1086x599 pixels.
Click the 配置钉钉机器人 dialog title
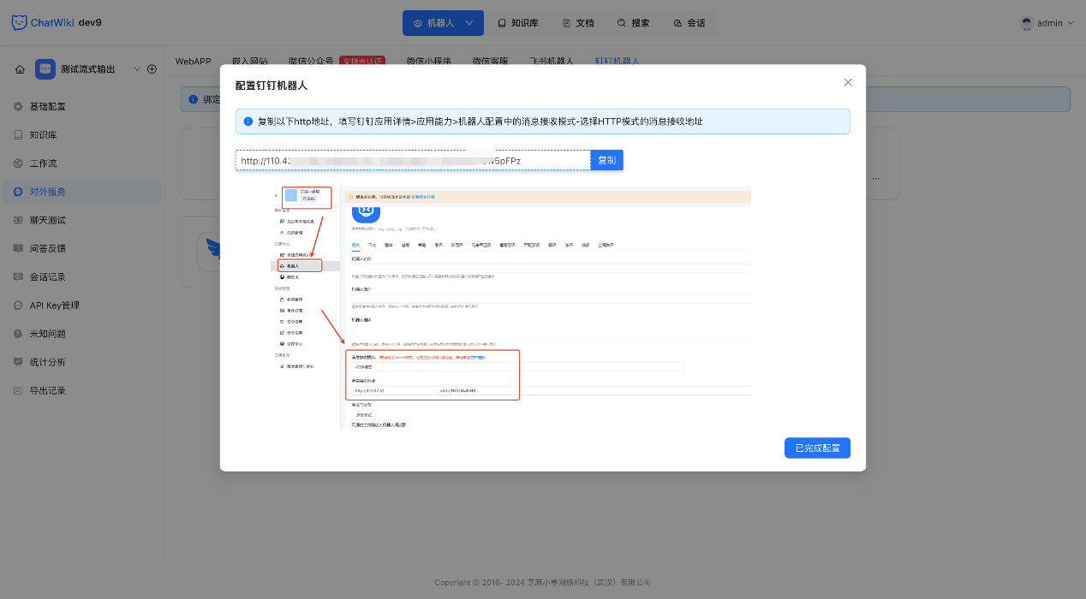(271, 86)
